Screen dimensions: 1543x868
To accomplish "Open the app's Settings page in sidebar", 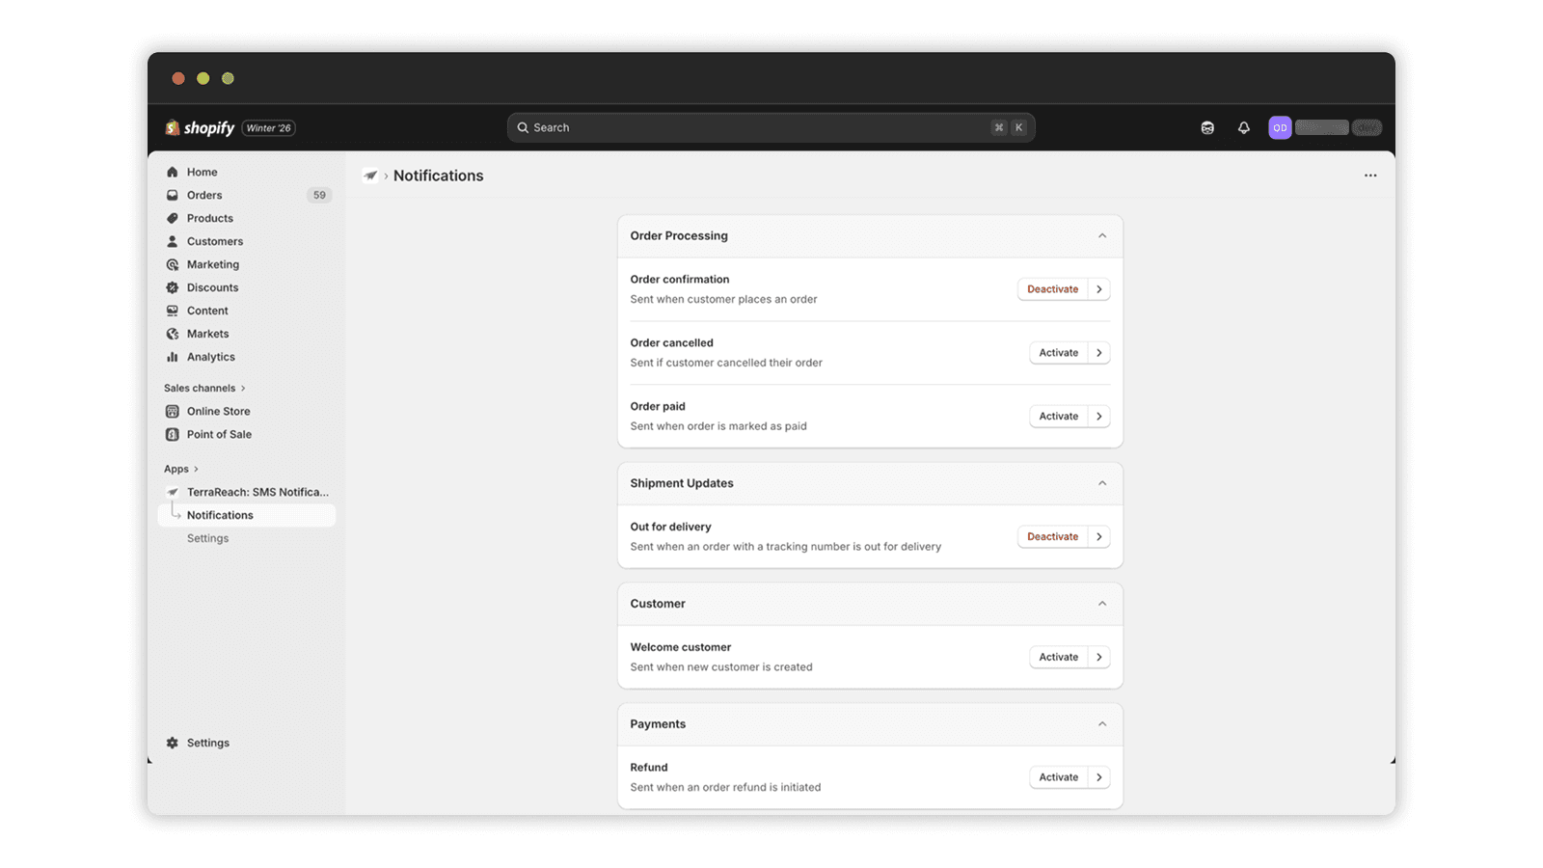I will [x=207, y=538].
